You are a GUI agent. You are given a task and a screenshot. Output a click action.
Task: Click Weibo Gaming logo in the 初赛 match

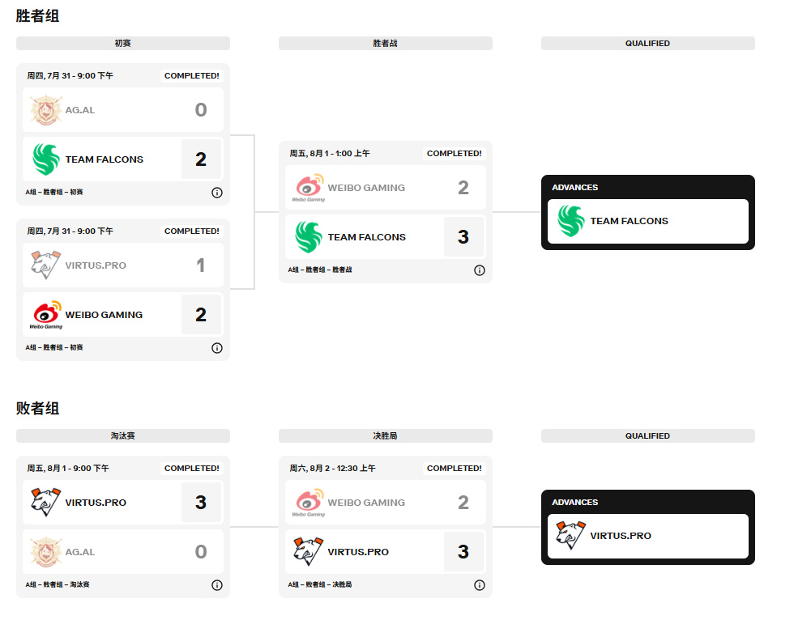(45, 315)
